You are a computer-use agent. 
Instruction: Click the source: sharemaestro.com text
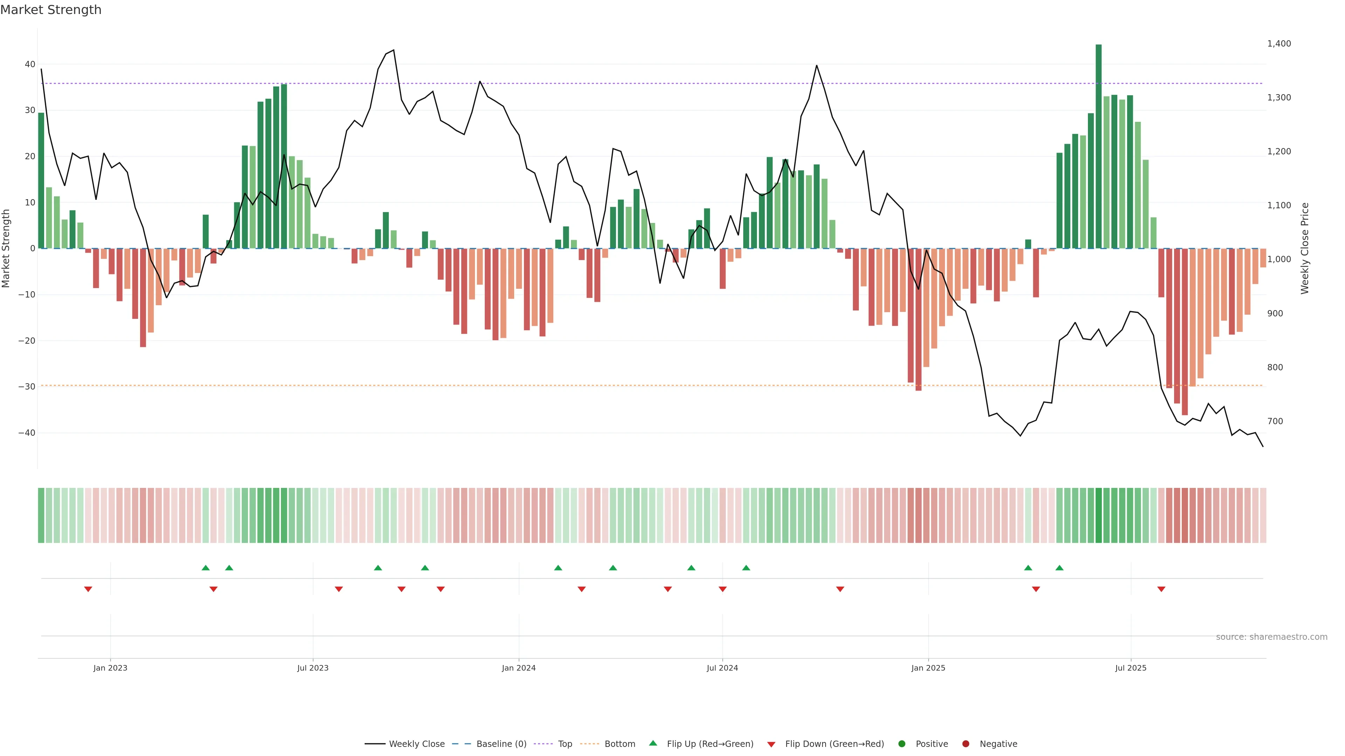(x=1271, y=637)
